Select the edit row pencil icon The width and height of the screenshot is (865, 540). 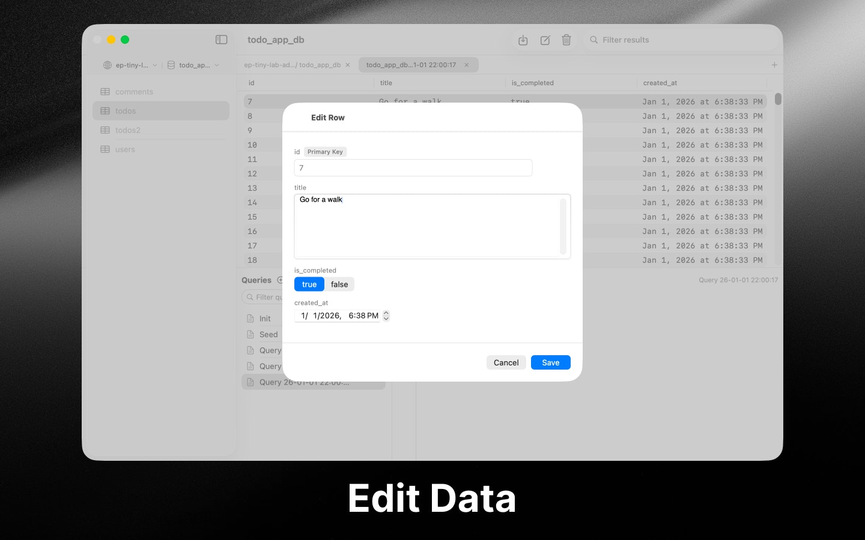[x=545, y=40]
